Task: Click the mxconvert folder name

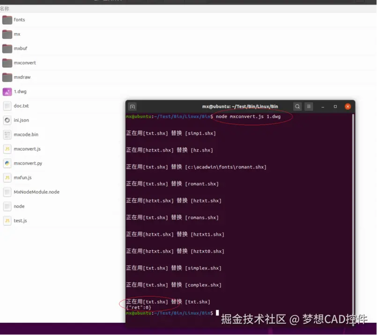Action: [x=25, y=63]
